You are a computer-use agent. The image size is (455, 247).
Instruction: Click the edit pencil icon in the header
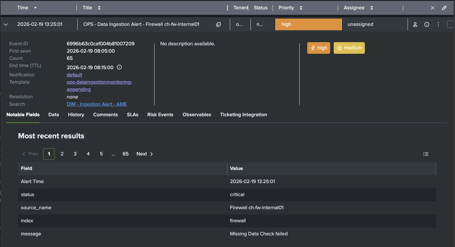444,8
